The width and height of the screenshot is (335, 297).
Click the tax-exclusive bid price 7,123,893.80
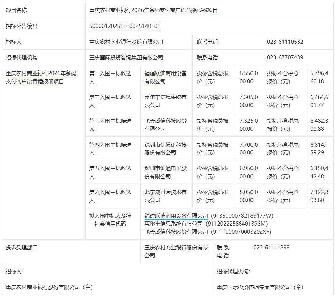pyautogui.click(x=319, y=196)
